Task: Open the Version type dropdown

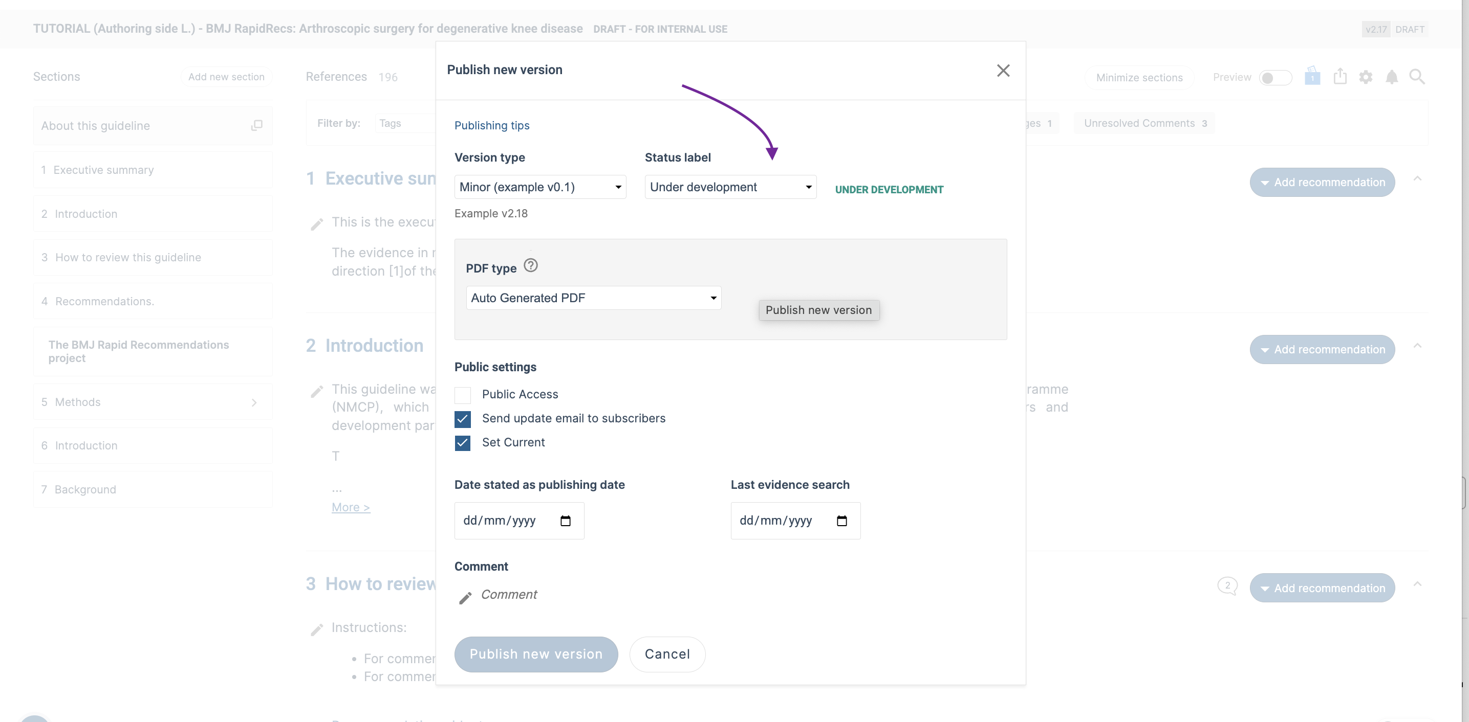Action: (540, 187)
